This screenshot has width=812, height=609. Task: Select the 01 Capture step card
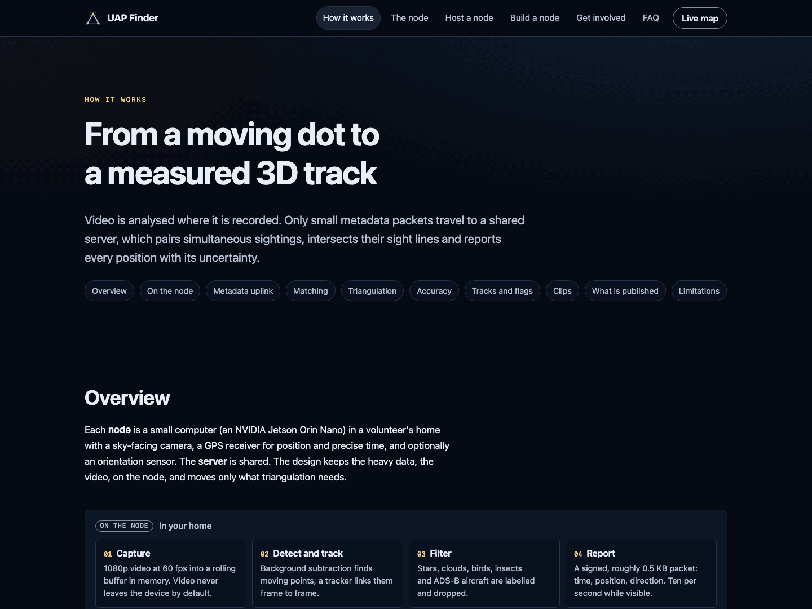(171, 573)
